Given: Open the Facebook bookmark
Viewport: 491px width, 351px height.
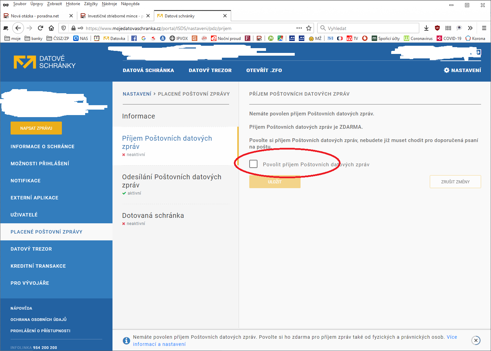Looking at the screenshot, I should coord(134,38).
